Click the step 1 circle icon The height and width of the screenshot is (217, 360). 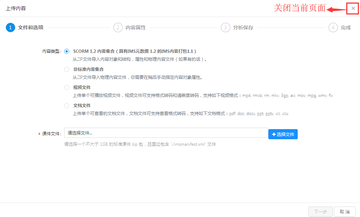pos(11,27)
